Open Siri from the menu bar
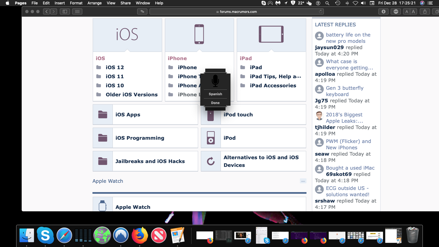 point(422,3)
